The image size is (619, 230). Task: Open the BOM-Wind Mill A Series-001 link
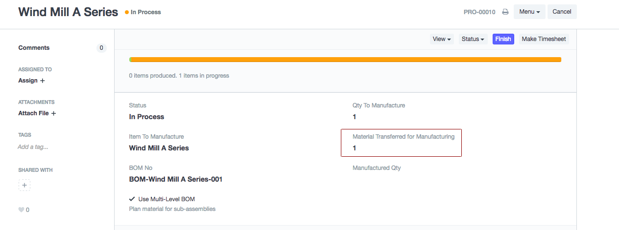[176, 179]
